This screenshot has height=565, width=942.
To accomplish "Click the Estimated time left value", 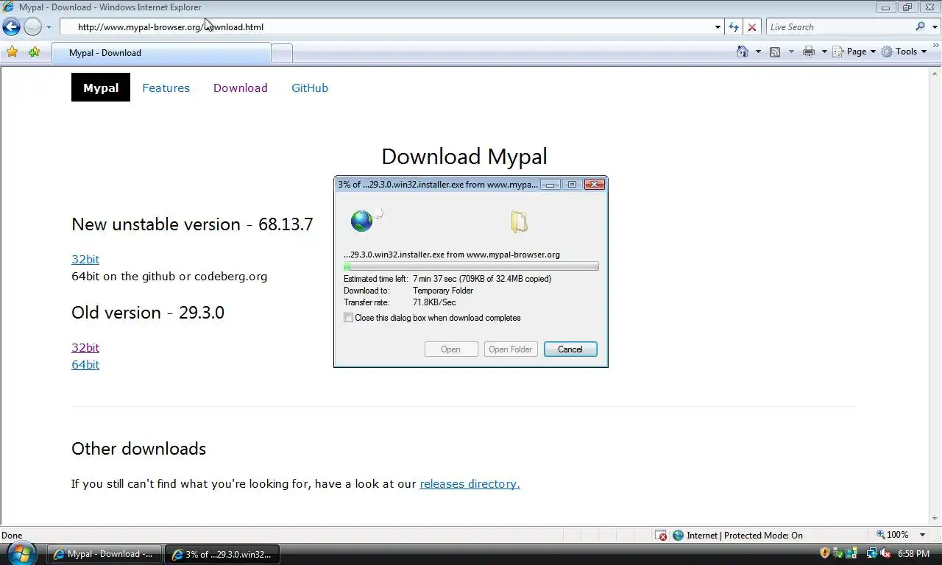I will (x=482, y=279).
